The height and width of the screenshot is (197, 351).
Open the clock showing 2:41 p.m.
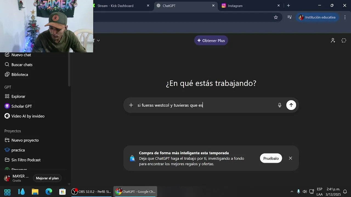pos(333,192)
